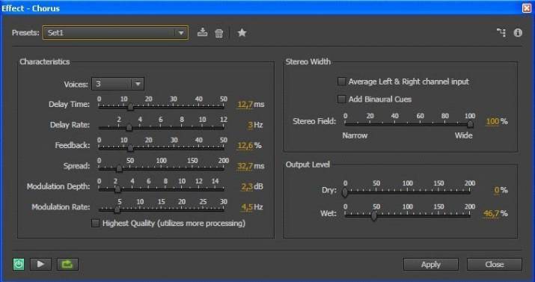Open the Presets dropdown showing Set1

point(115,33)
